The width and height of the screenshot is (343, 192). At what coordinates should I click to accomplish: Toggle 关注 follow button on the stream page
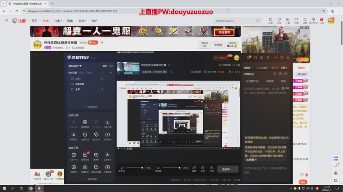[93, 42]
